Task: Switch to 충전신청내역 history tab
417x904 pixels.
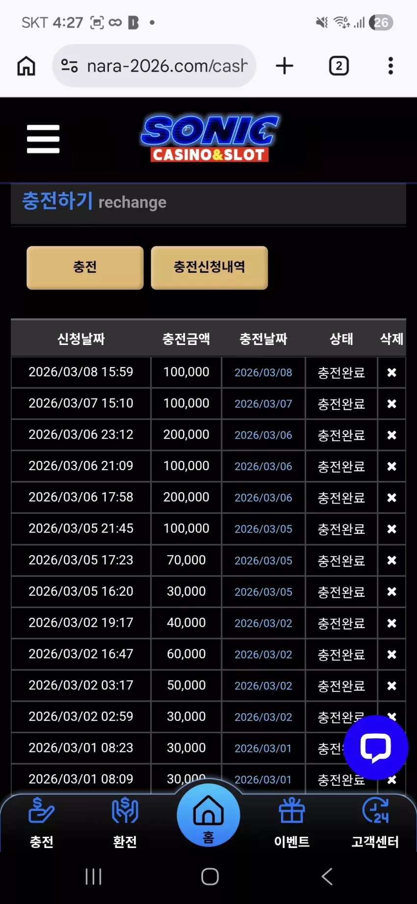Action: pos(209,267)
